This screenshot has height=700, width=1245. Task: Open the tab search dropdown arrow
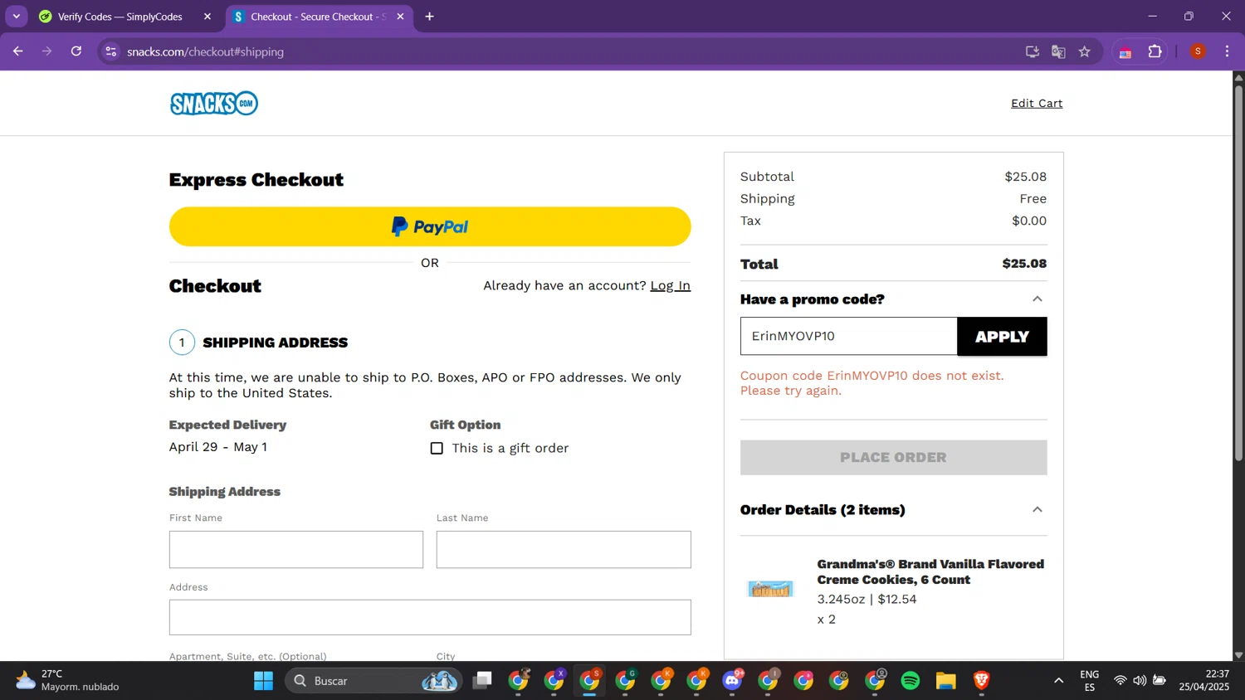click(x=16, y=17)
